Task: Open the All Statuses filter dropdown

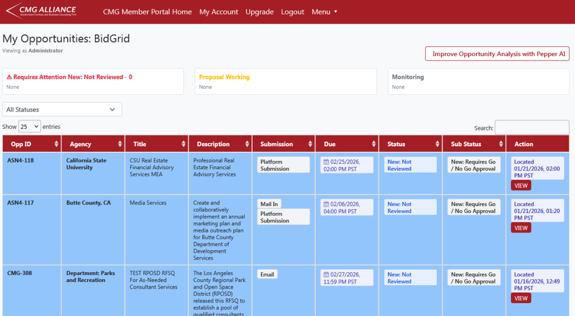Action: coord(62,109)
